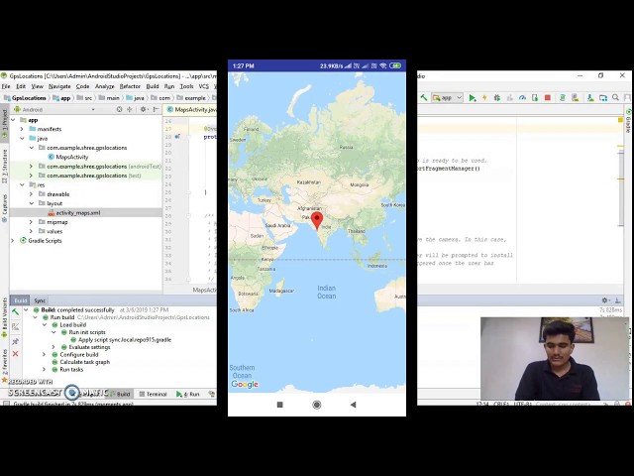The height and width of the screenshot is (476, 634).
Task: Toggle the Favorites side tab
Action: [x=4, y=365]
